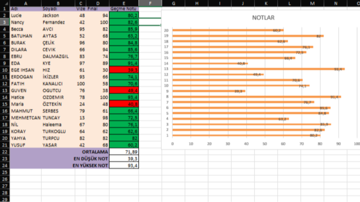Image resolution: width=360 pixels, height=202 pixels.
Task: Select column B header
Action: click(58, 3)
